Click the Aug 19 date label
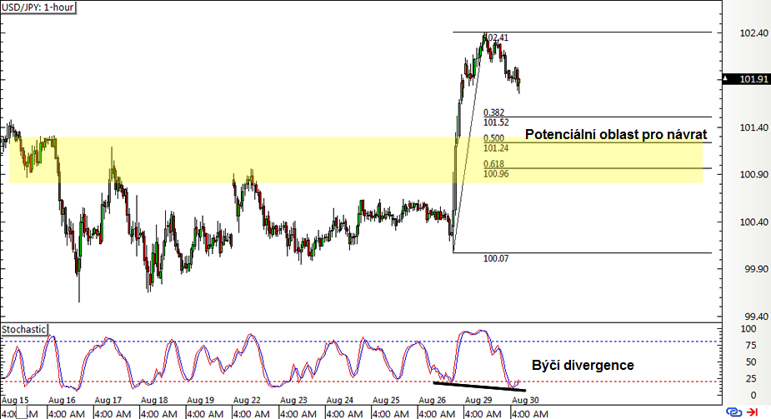Screen dimensions: 771x419 pos(201,401)
